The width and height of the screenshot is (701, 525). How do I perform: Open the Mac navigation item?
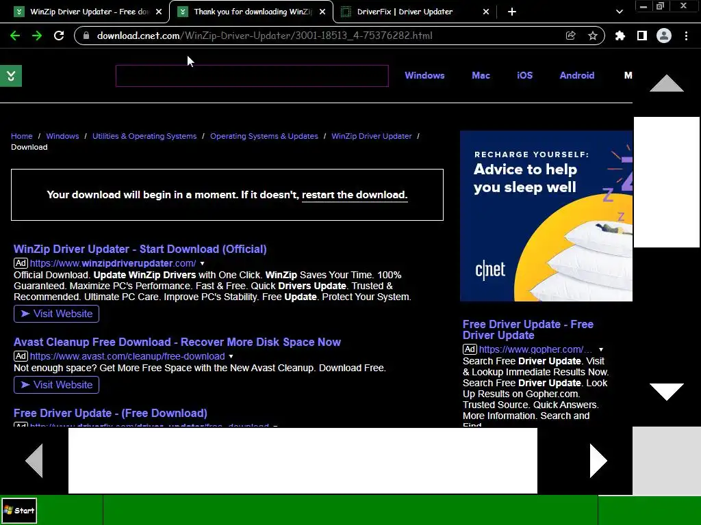(481, 75)
